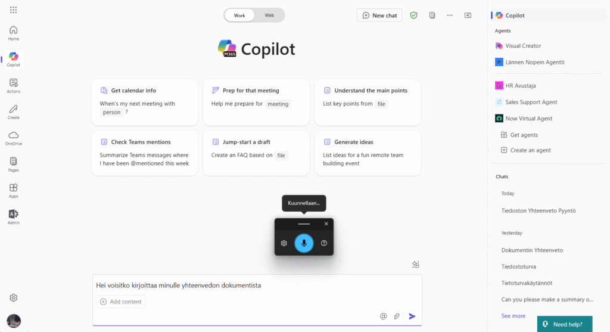Open Admin in the left rail
The width and height of the screenshot is (610, 332).
click(x=13, y=217)
